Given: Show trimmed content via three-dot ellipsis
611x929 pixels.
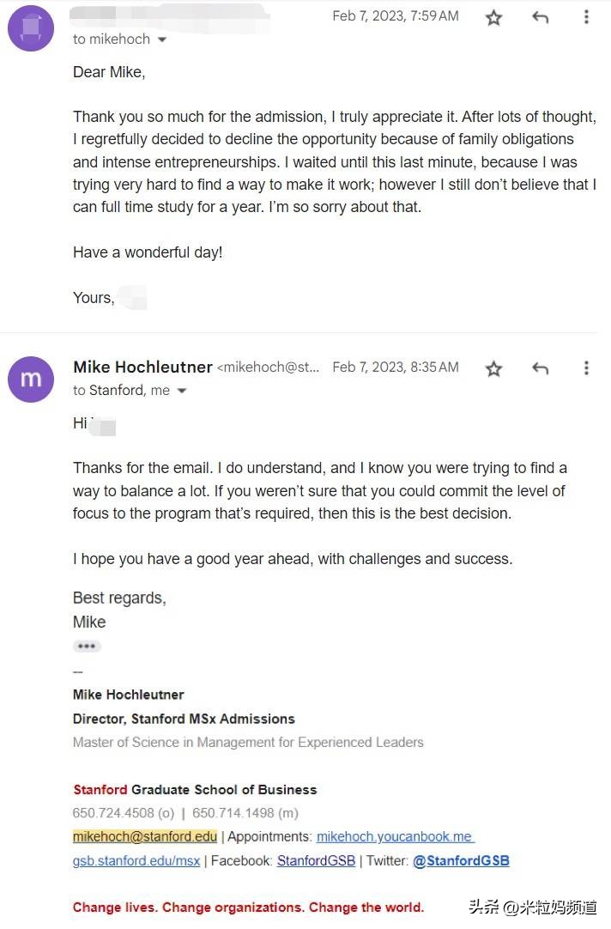Looking at the screenshot, I should (x=87, y=646).
